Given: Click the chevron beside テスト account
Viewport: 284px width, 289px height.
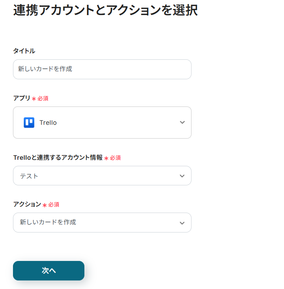Looking at the screenshot, I should [182, 176].
